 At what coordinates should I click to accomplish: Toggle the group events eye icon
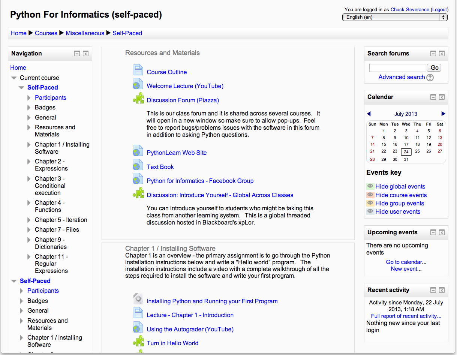coord(370,203)
